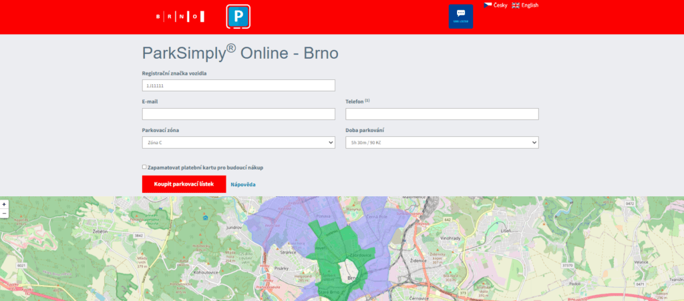
Task: Click the Czech flag icon
Action: pos(488,5)
